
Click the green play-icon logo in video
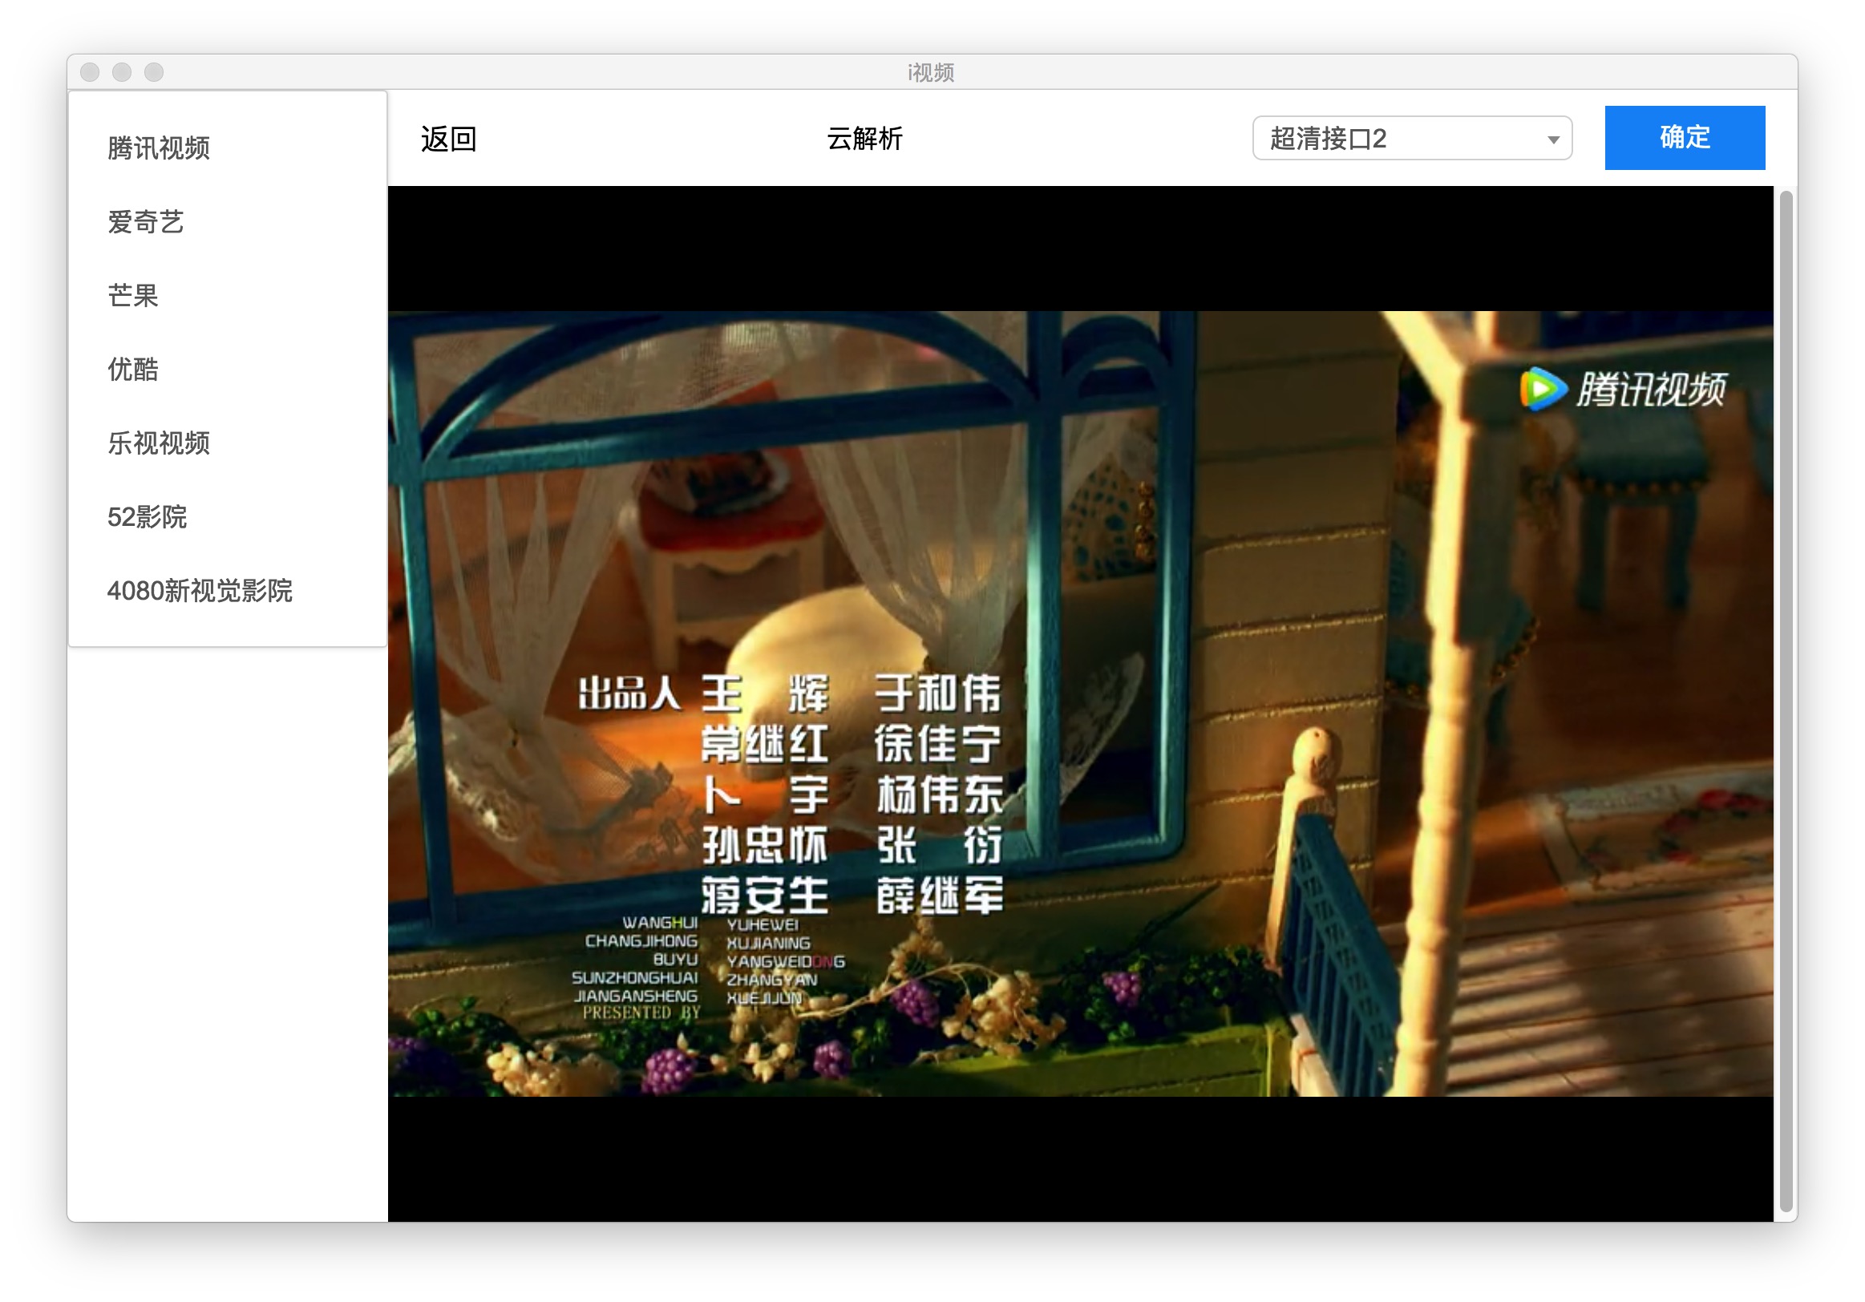coord(1541,389)
